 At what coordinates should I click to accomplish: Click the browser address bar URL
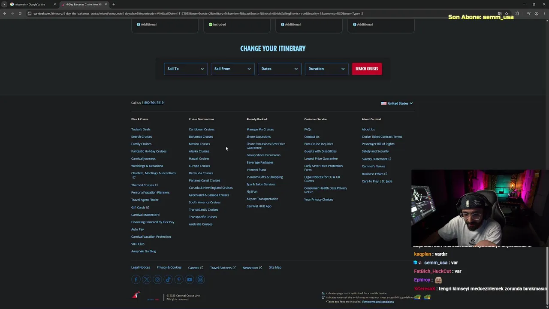click(197, 13)
